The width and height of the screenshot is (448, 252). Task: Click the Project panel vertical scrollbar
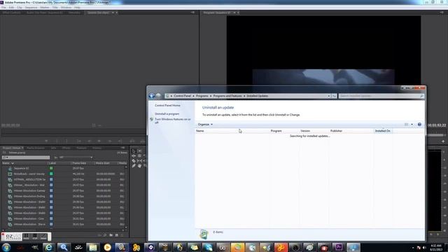(126, 197)
